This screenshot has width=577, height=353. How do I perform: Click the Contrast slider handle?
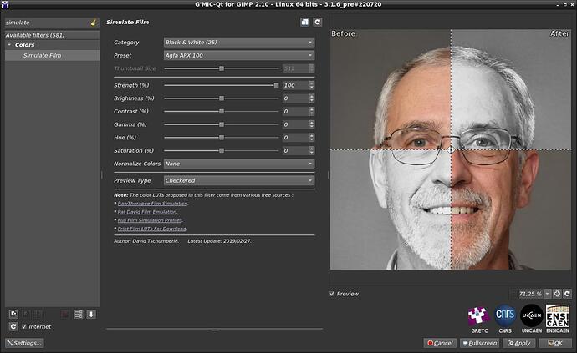click(222, 111)
